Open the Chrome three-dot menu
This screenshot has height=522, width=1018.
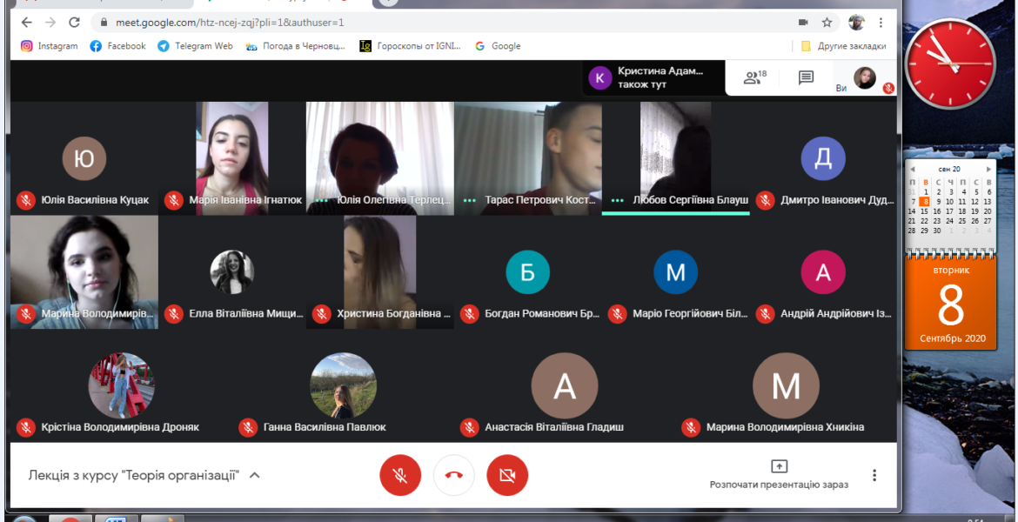coord(881,22)
